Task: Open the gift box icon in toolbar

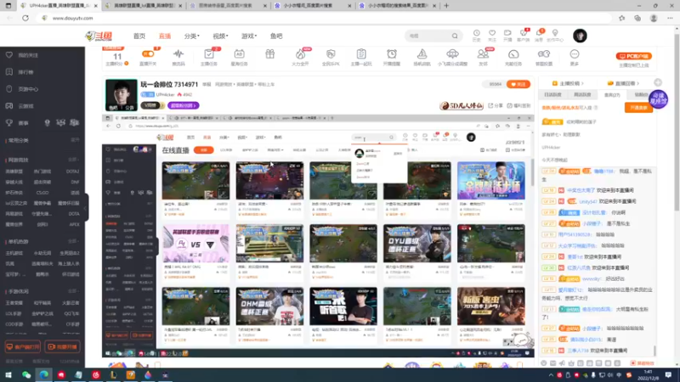Action: point(269,54)
